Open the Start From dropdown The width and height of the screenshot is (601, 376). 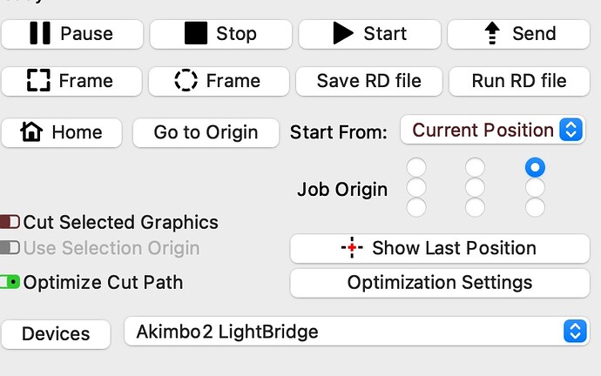pos(492,131)
